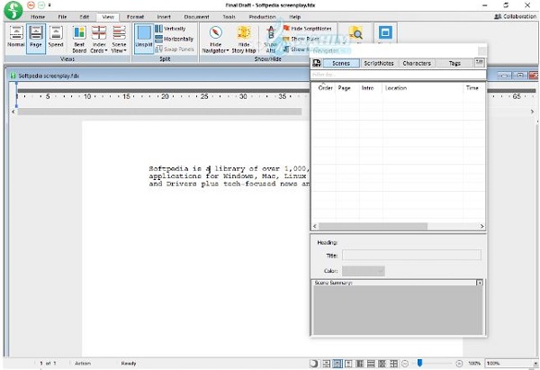Click ruler scrollbar left arrow
540x370 pixels.
point(13,112)
